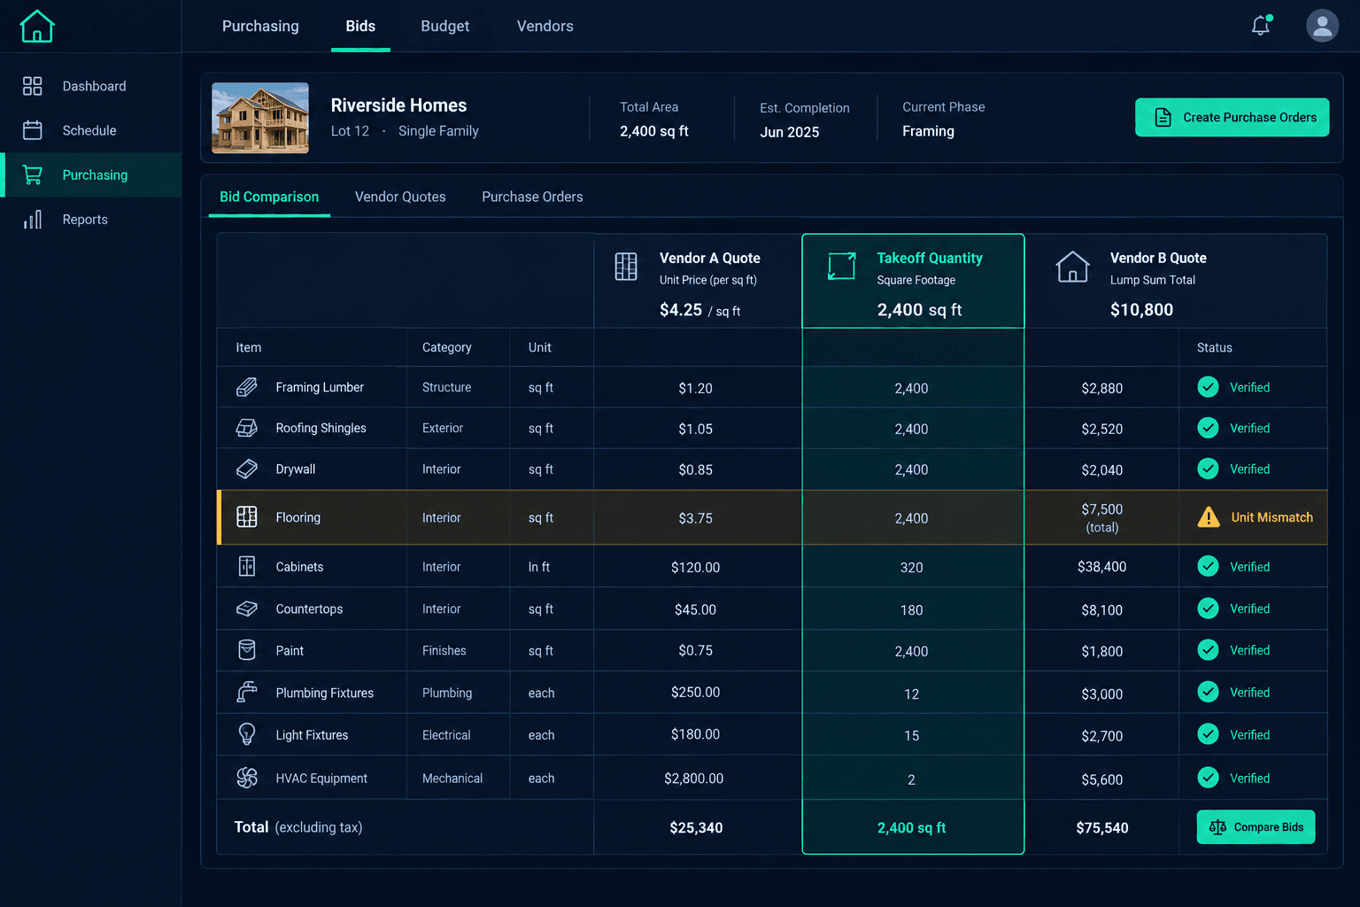Click the Riverside Homes project thumbnail
Image resolution: width=1360 pixels, height=907 pixels.
coord(260,118)
